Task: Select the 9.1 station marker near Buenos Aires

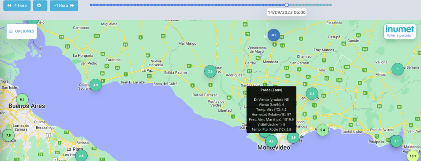Action: tap(22, 100)
